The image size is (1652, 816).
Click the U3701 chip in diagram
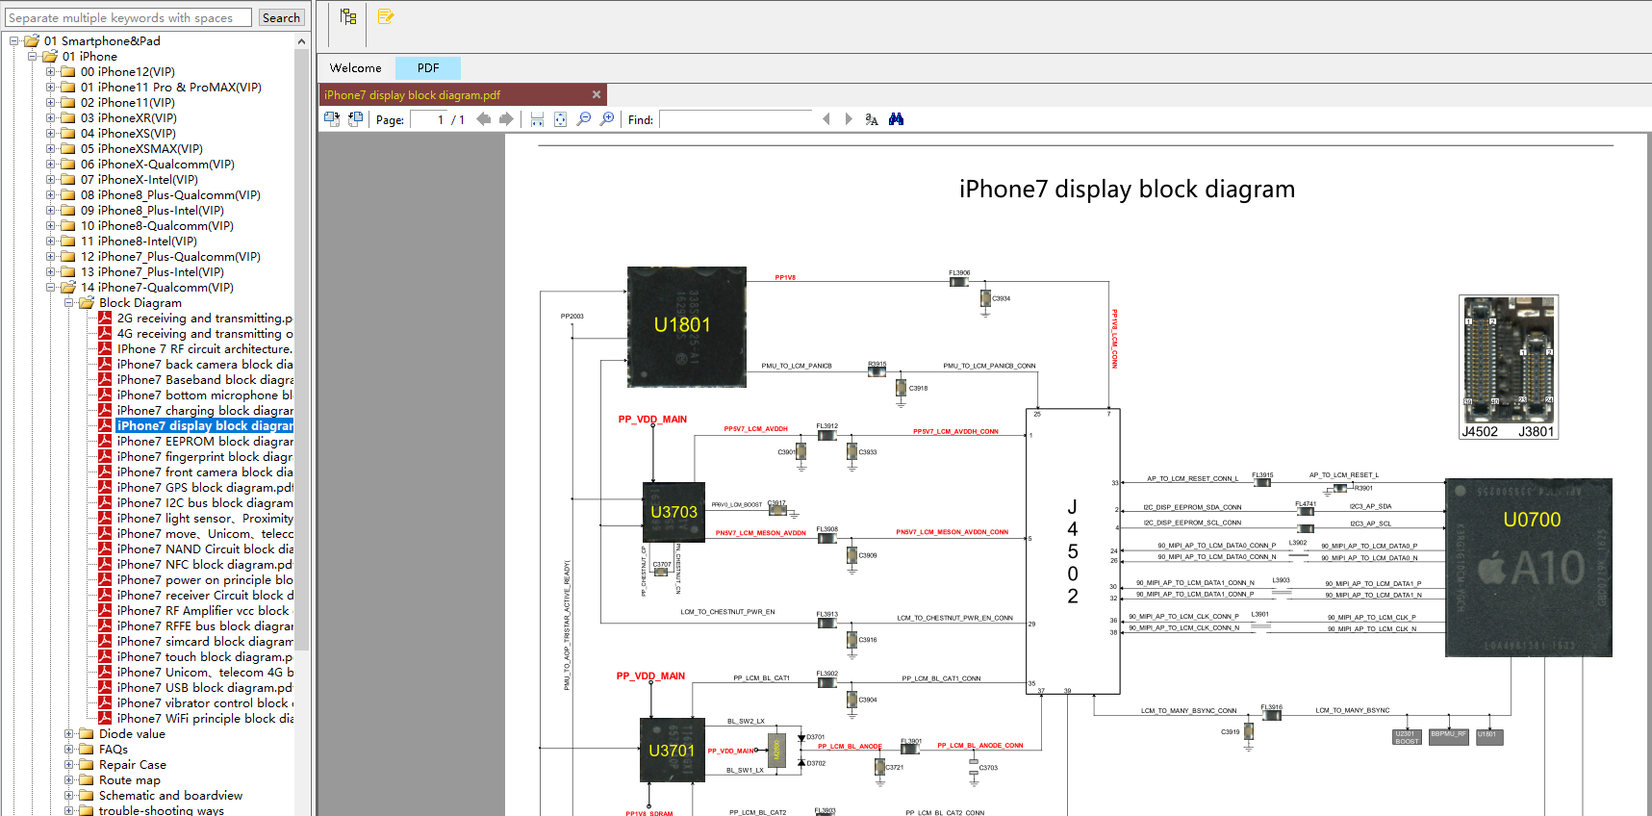click(x=672, y=750)
